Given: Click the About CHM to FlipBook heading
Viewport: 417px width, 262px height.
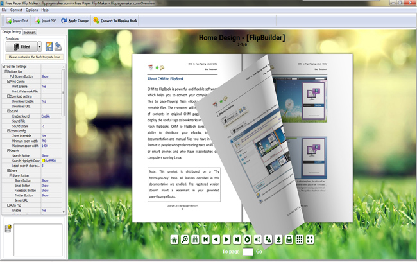Looking at the screenshot, I should click(166, 79).
